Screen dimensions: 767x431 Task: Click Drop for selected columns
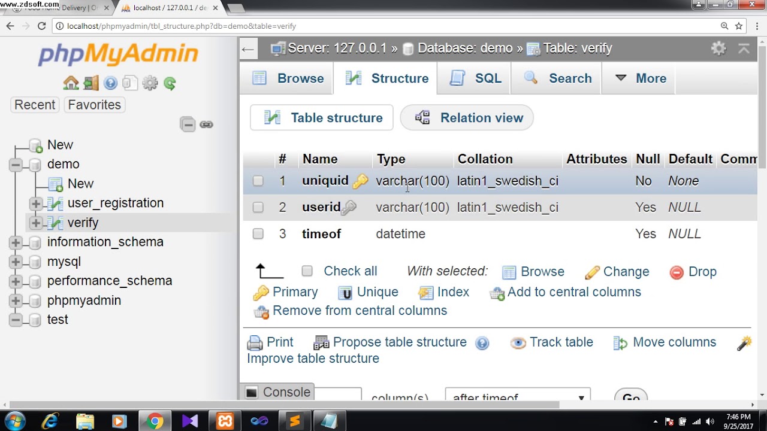tap(693, 272)
